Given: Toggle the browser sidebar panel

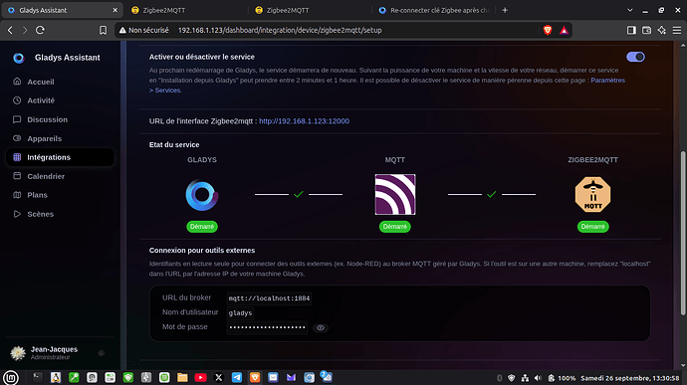Looking at the screenshot, I should [631, 30].
